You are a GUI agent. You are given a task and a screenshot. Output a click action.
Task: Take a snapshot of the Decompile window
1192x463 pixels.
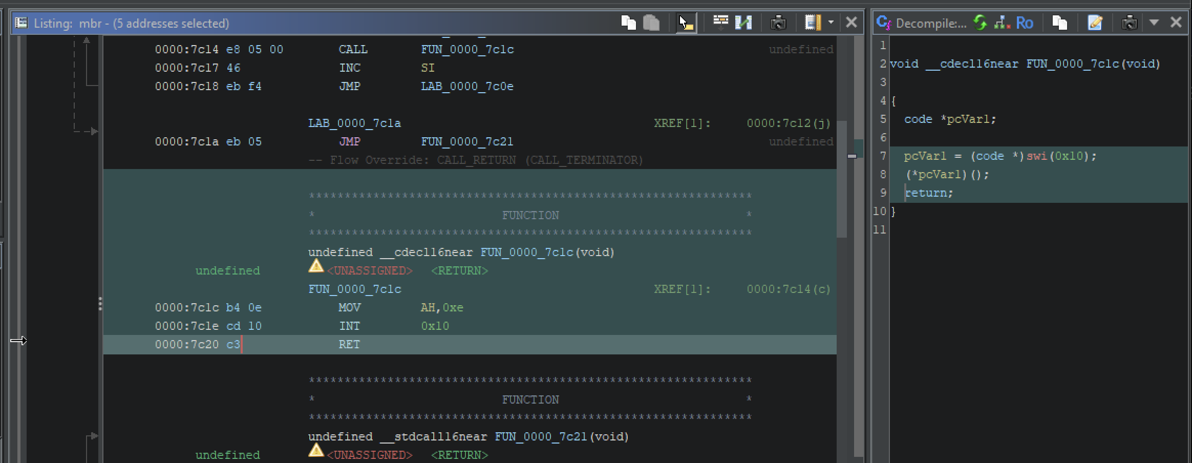[1130, 23]
